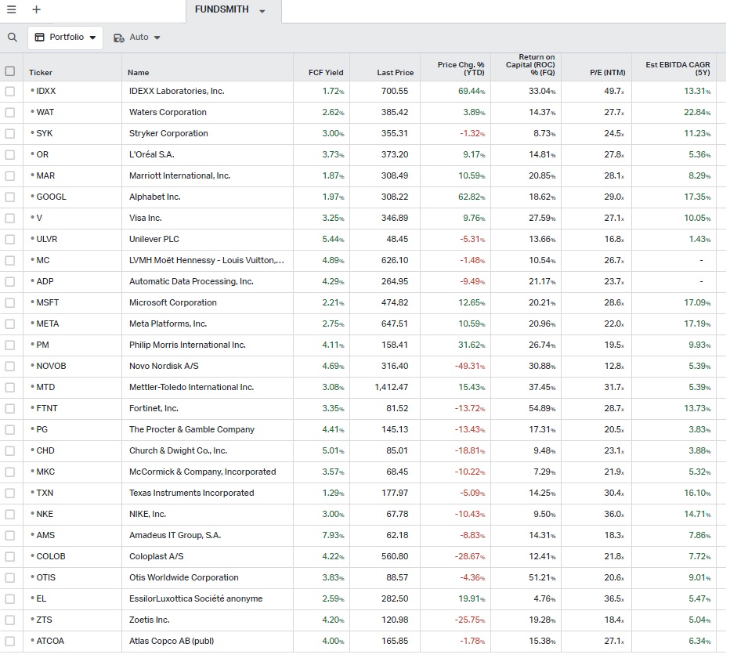Open Visa Inc. company link
The image size is (730, 658).
click(145, 219)
